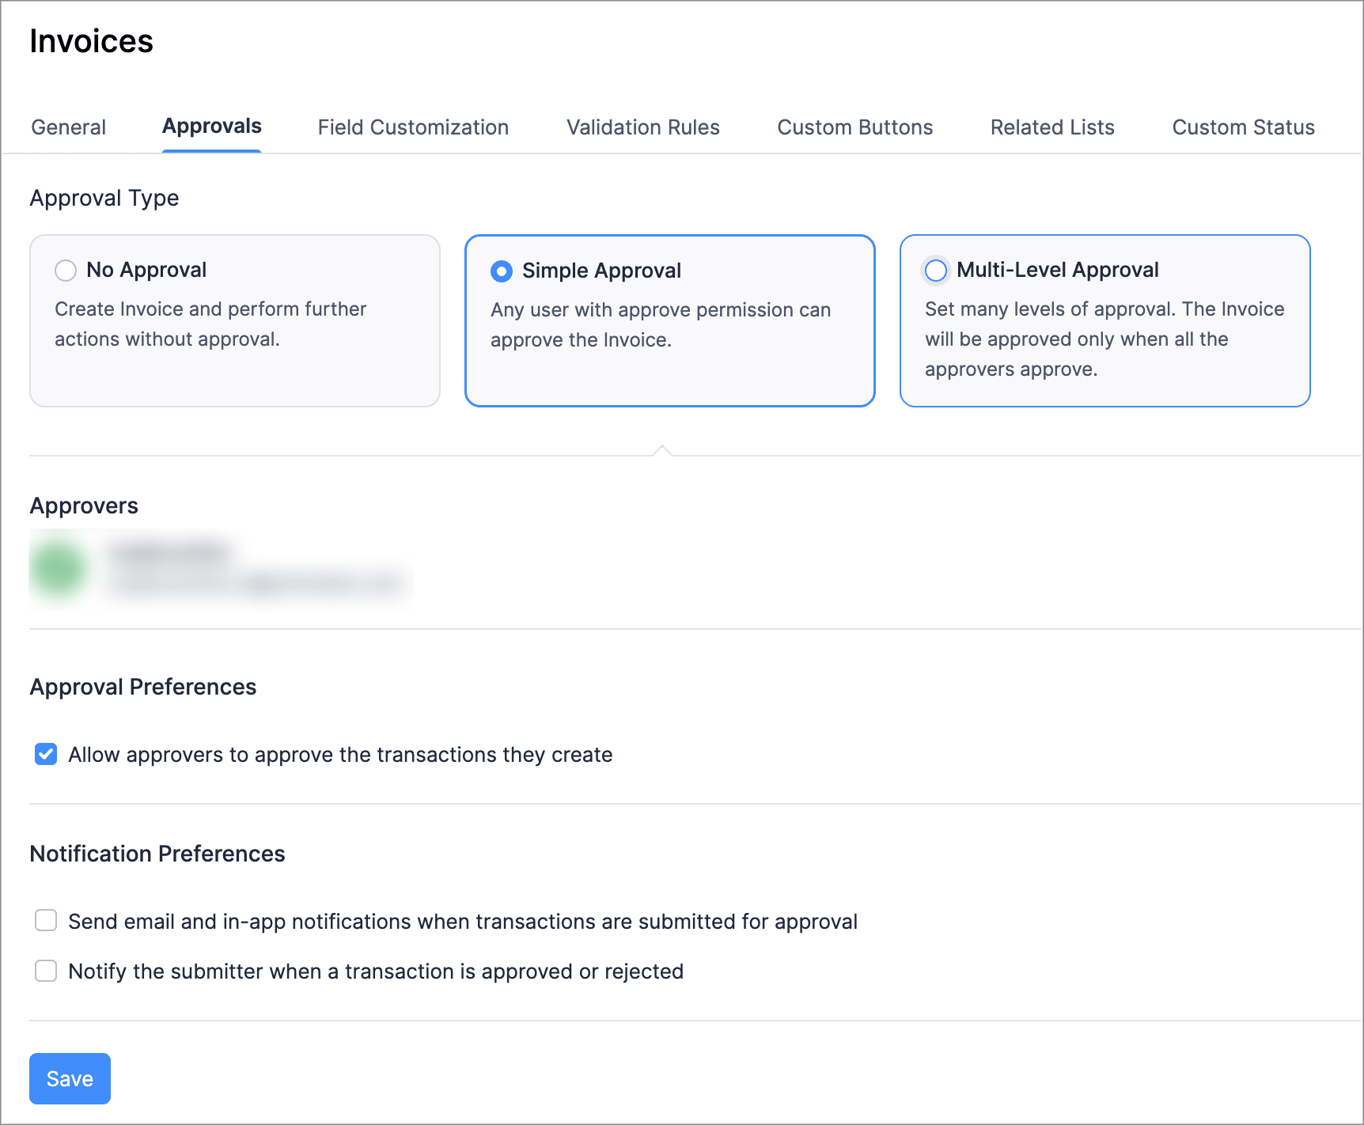Click the blurred approver name and email

point(253,569)
